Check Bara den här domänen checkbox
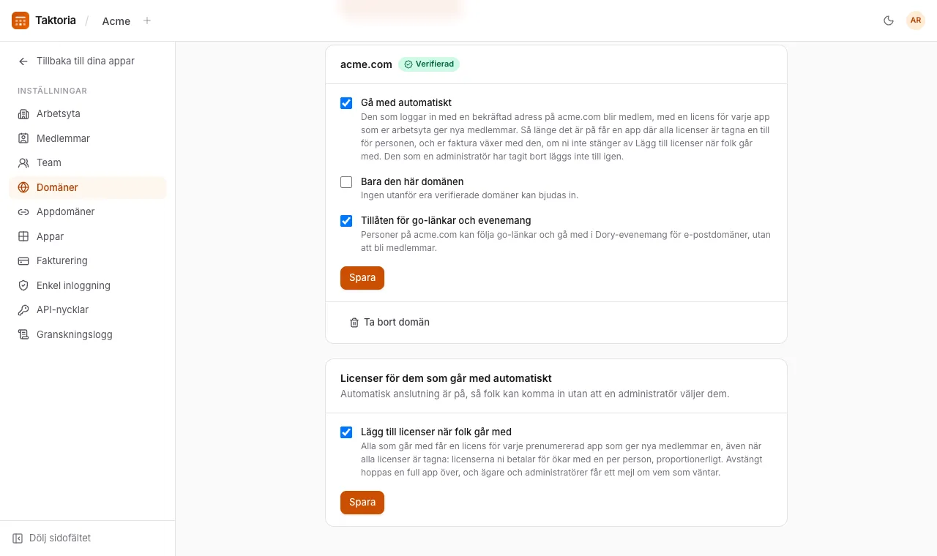This screenshot has height=556, width=937. tap(346, 182)
